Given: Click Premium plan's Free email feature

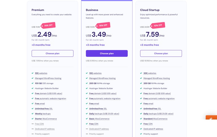Looking at the screenshot, I should click(40, 104).
